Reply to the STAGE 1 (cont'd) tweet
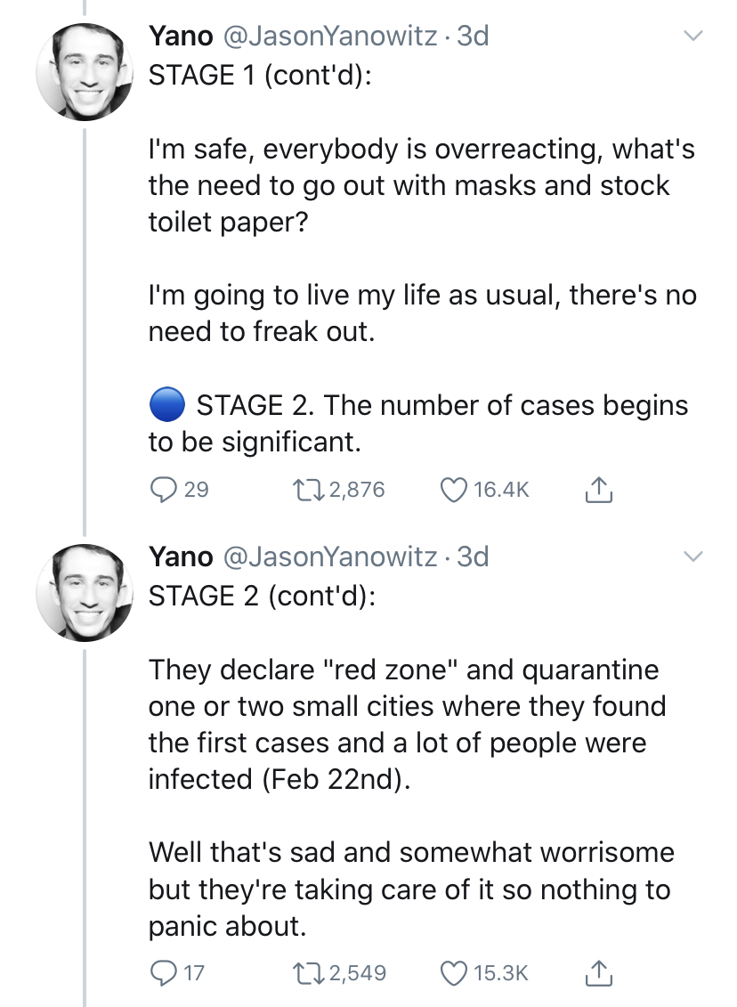The height and width of the screenshot is (1007, 737). (162, 489)
